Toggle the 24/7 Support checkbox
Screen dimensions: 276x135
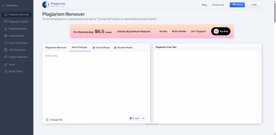(189, 31)
